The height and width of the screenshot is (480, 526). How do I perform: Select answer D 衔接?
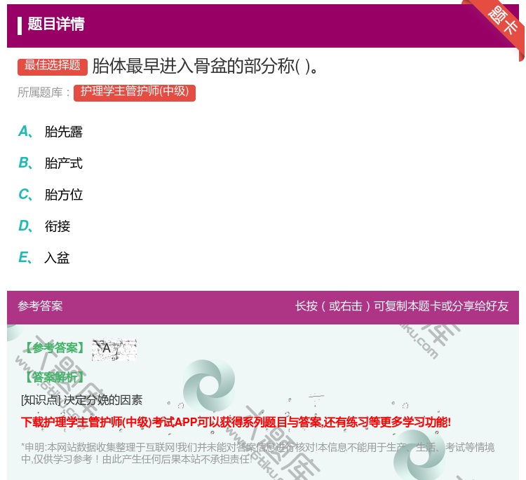[x=58, y=226]
